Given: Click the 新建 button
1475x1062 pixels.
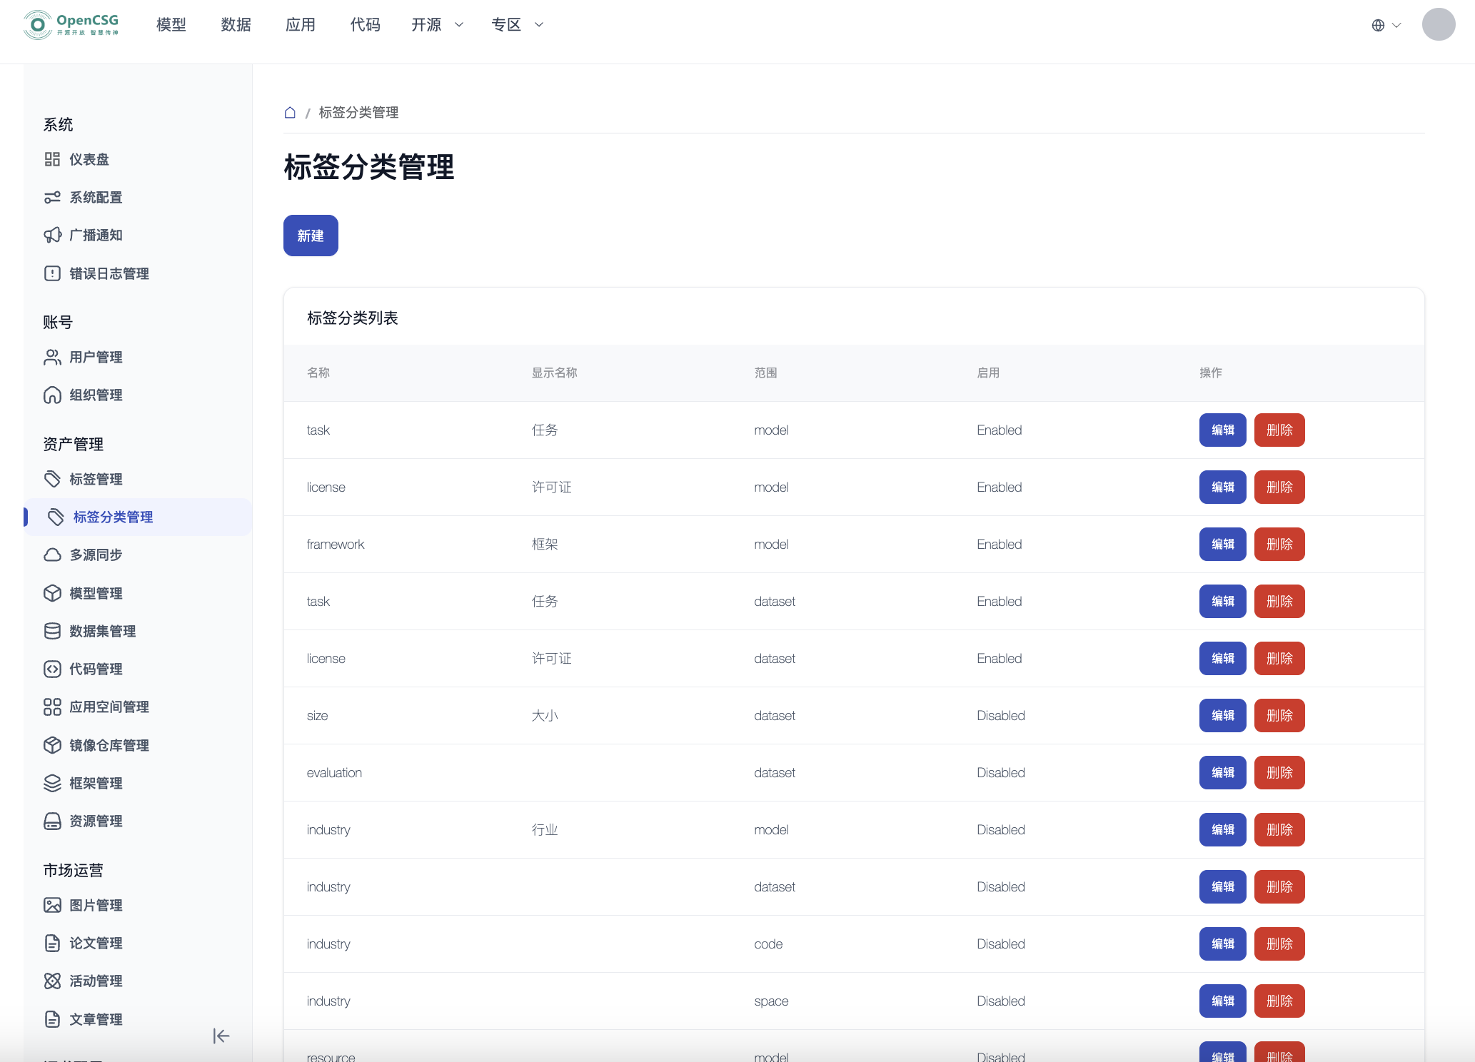Looking at the screenshot, I should 311,236.
